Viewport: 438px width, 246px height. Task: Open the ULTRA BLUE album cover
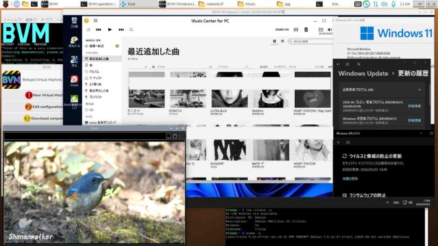click(x=229, y=98)
